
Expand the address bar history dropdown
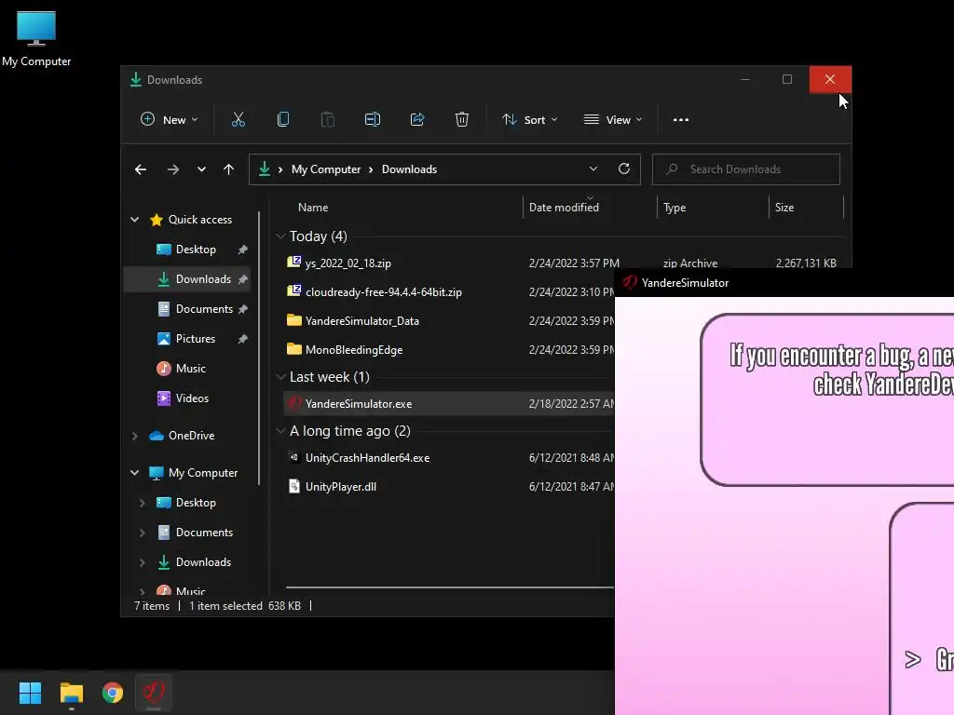point(593,169)
